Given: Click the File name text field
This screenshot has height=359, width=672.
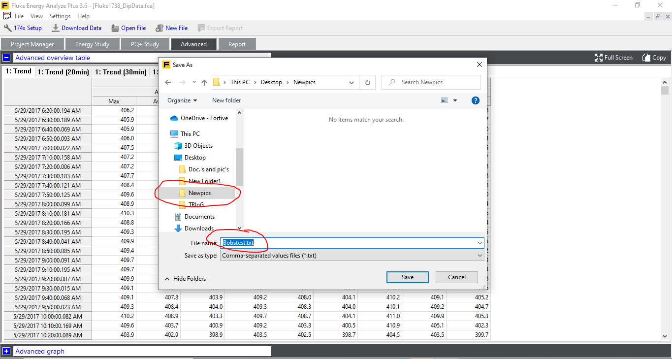Looking at the screenshot, I should tap(352, 243).
